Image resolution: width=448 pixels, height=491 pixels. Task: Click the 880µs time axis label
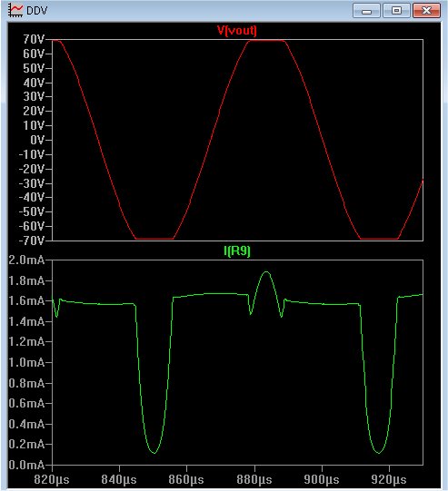tap(254, 479)
